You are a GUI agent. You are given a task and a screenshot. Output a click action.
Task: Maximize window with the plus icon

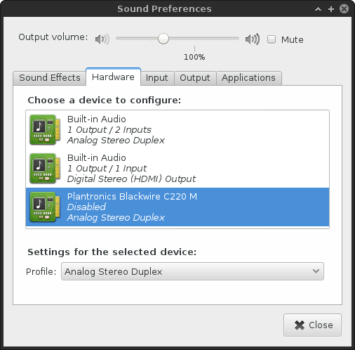tap(331, 9)
